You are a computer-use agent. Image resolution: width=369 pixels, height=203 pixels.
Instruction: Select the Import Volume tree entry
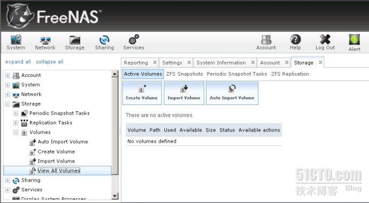pyautogui.click(x=56, y=161)
